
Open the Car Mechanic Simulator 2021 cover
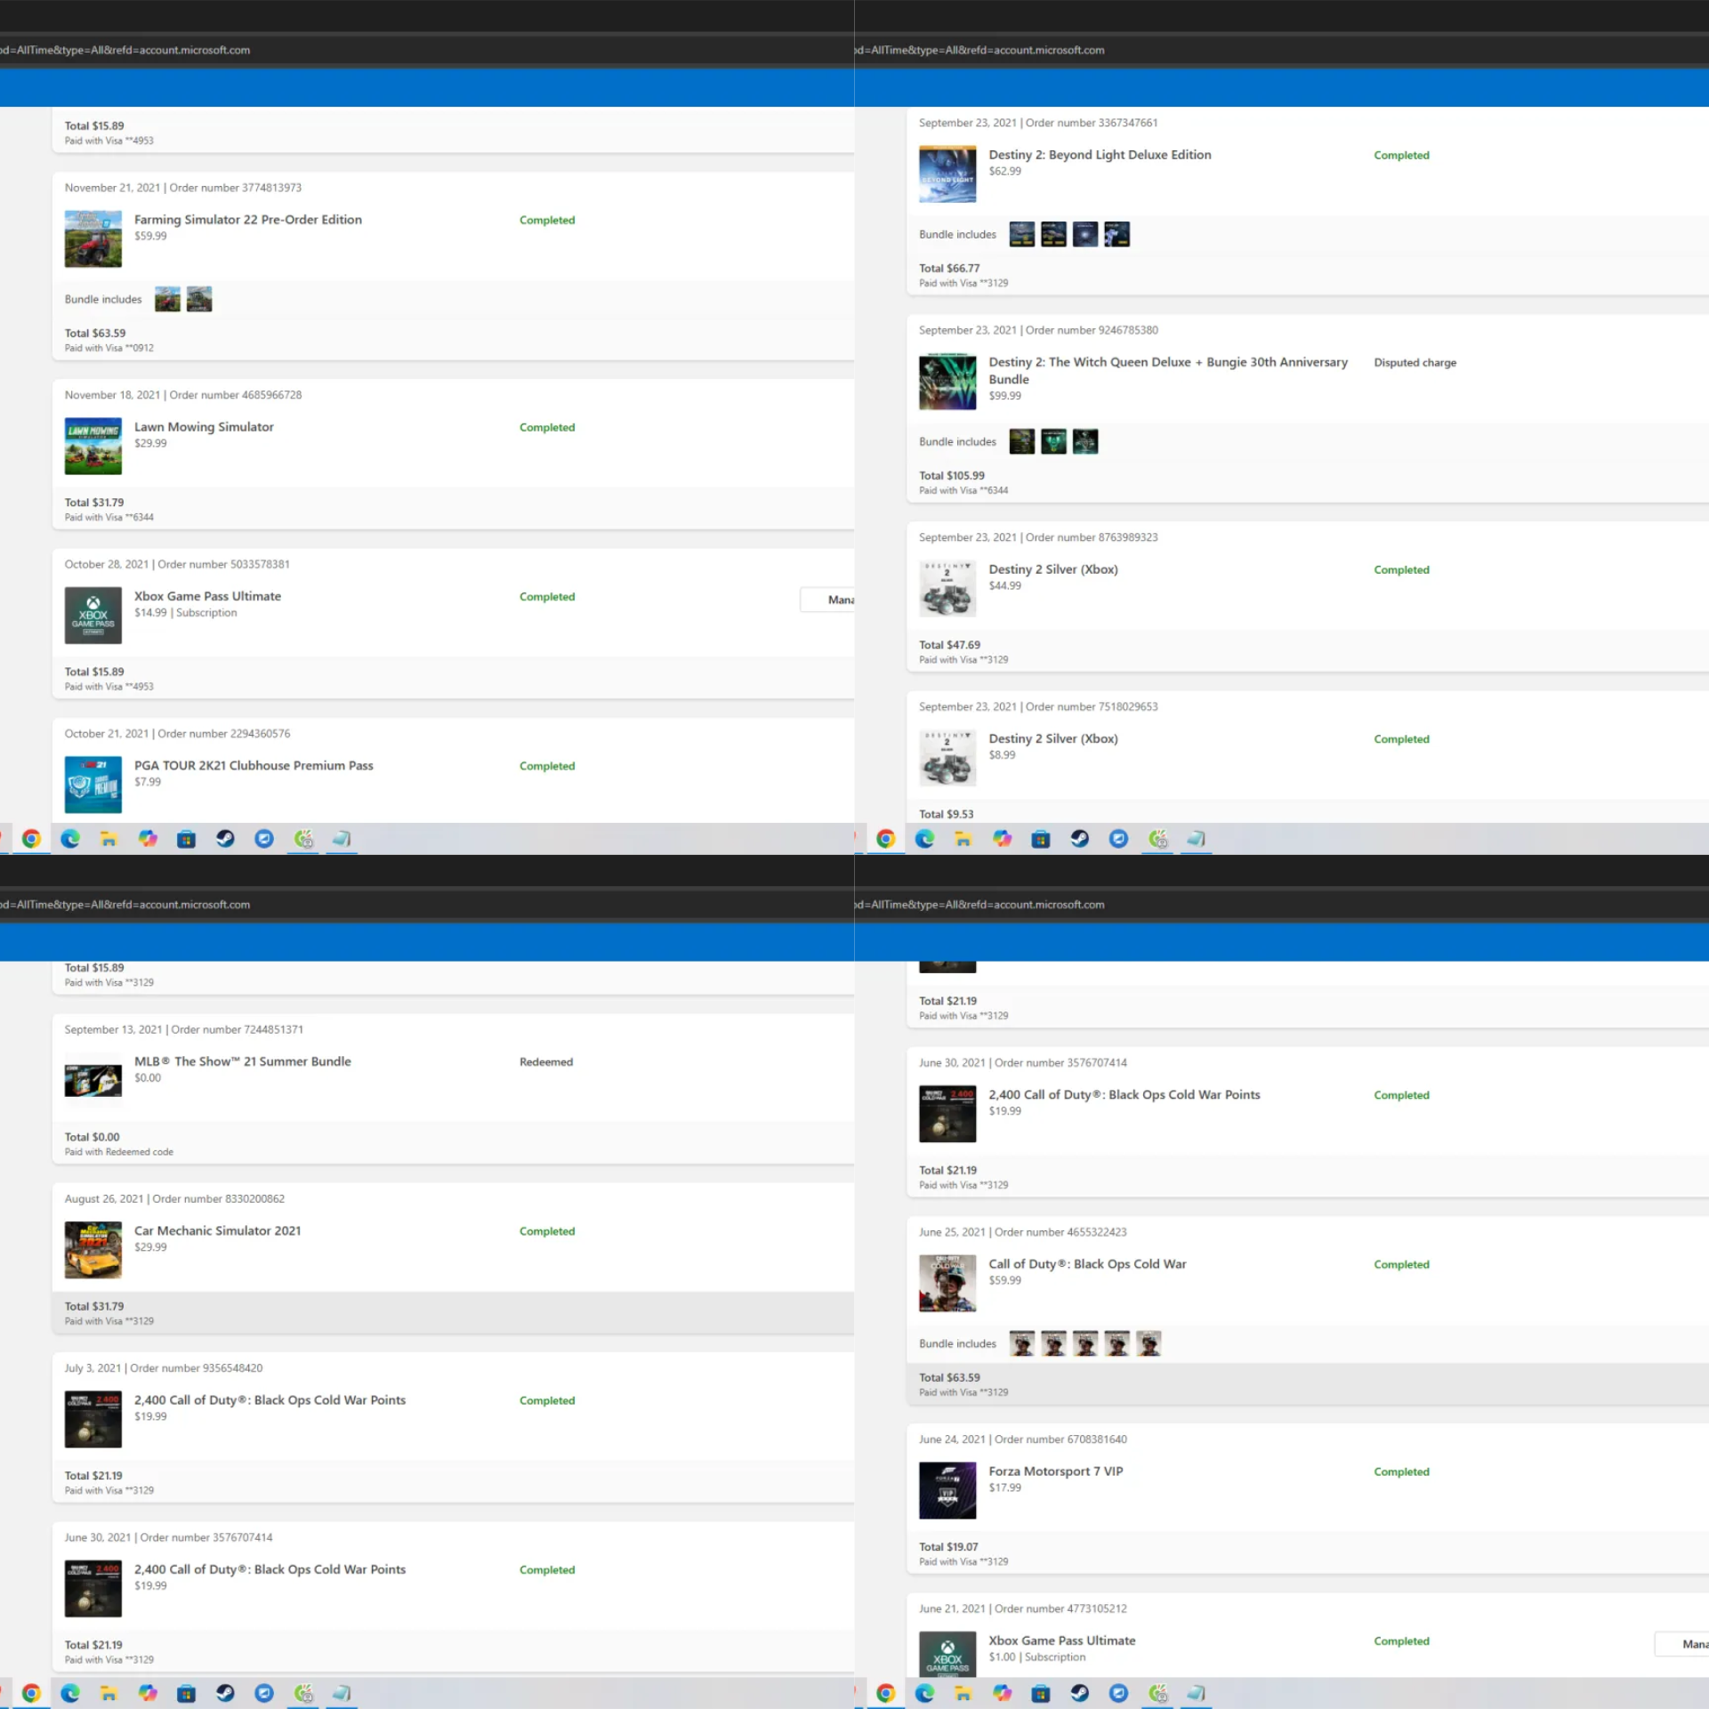click(x=93, y=1249)
